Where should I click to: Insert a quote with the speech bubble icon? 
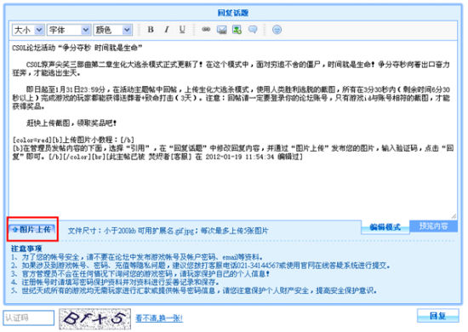tap(253, 30)
